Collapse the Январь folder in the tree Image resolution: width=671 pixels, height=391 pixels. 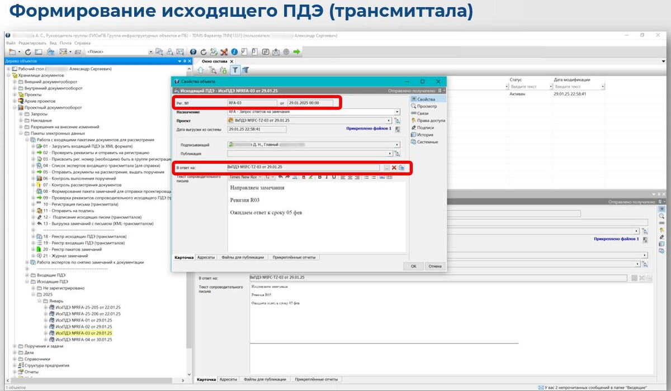39,301
